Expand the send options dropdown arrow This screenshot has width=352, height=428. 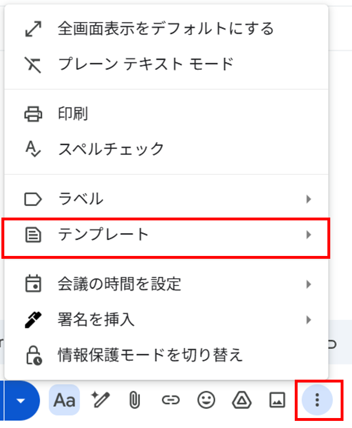click(21, 401)
